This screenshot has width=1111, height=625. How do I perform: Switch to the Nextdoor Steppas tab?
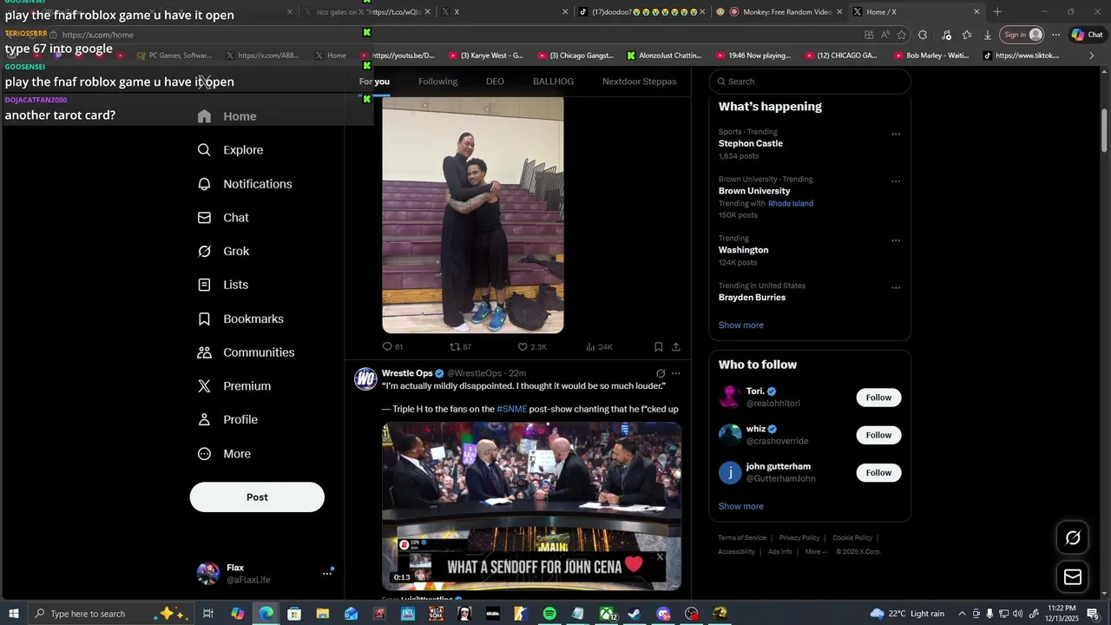(640, 82)
